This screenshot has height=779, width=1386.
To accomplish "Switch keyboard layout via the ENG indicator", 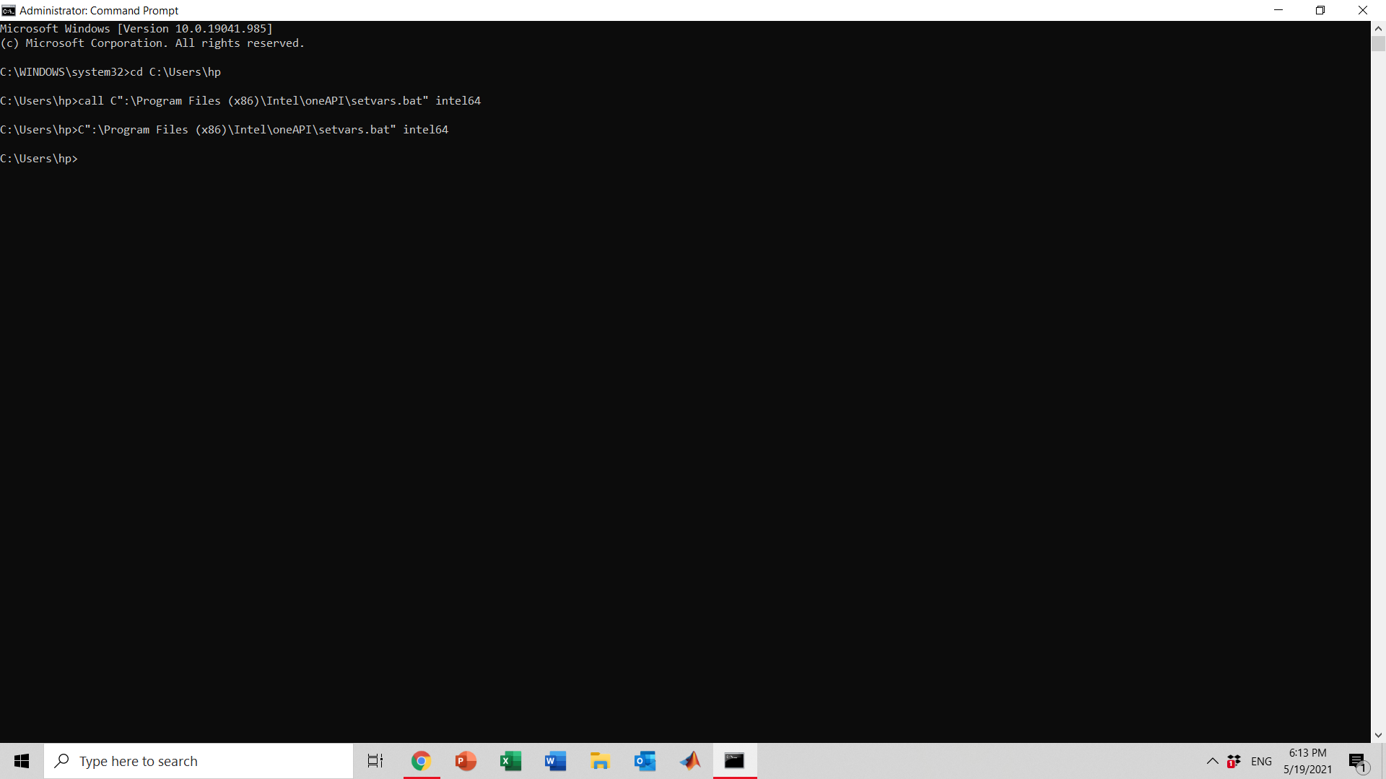I will click(x=1261, y=761).
